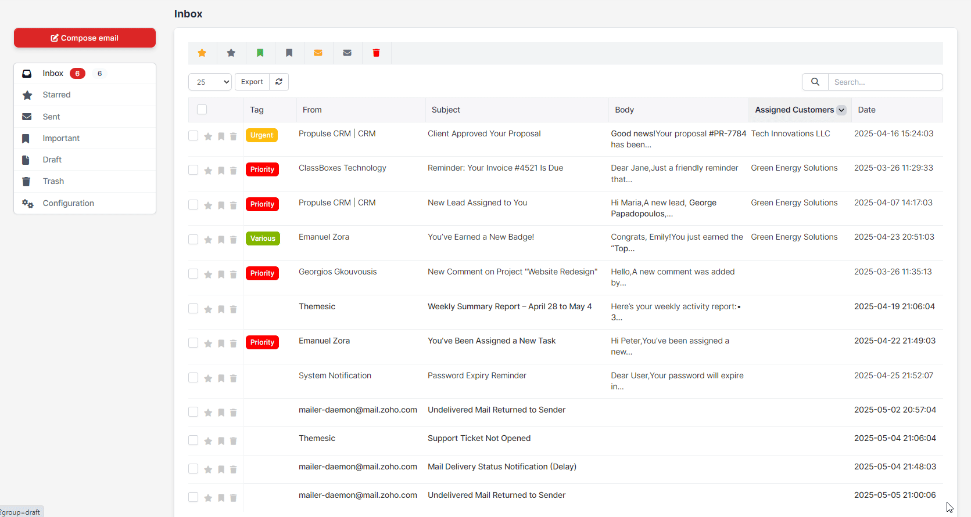Viewport: 971px width, 517px height.
Task: Check the box for Invoice #4521 reminder email
Action: pos(193,170)
